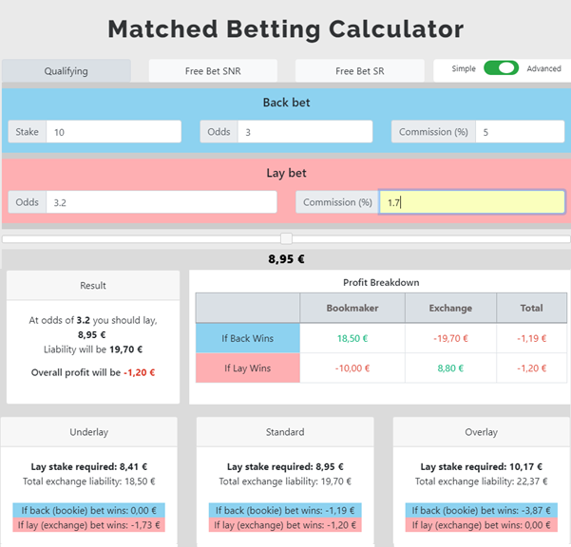Click the If Lay Wins row label
This screenshot has width=571, height=547.
click(248, 368)
